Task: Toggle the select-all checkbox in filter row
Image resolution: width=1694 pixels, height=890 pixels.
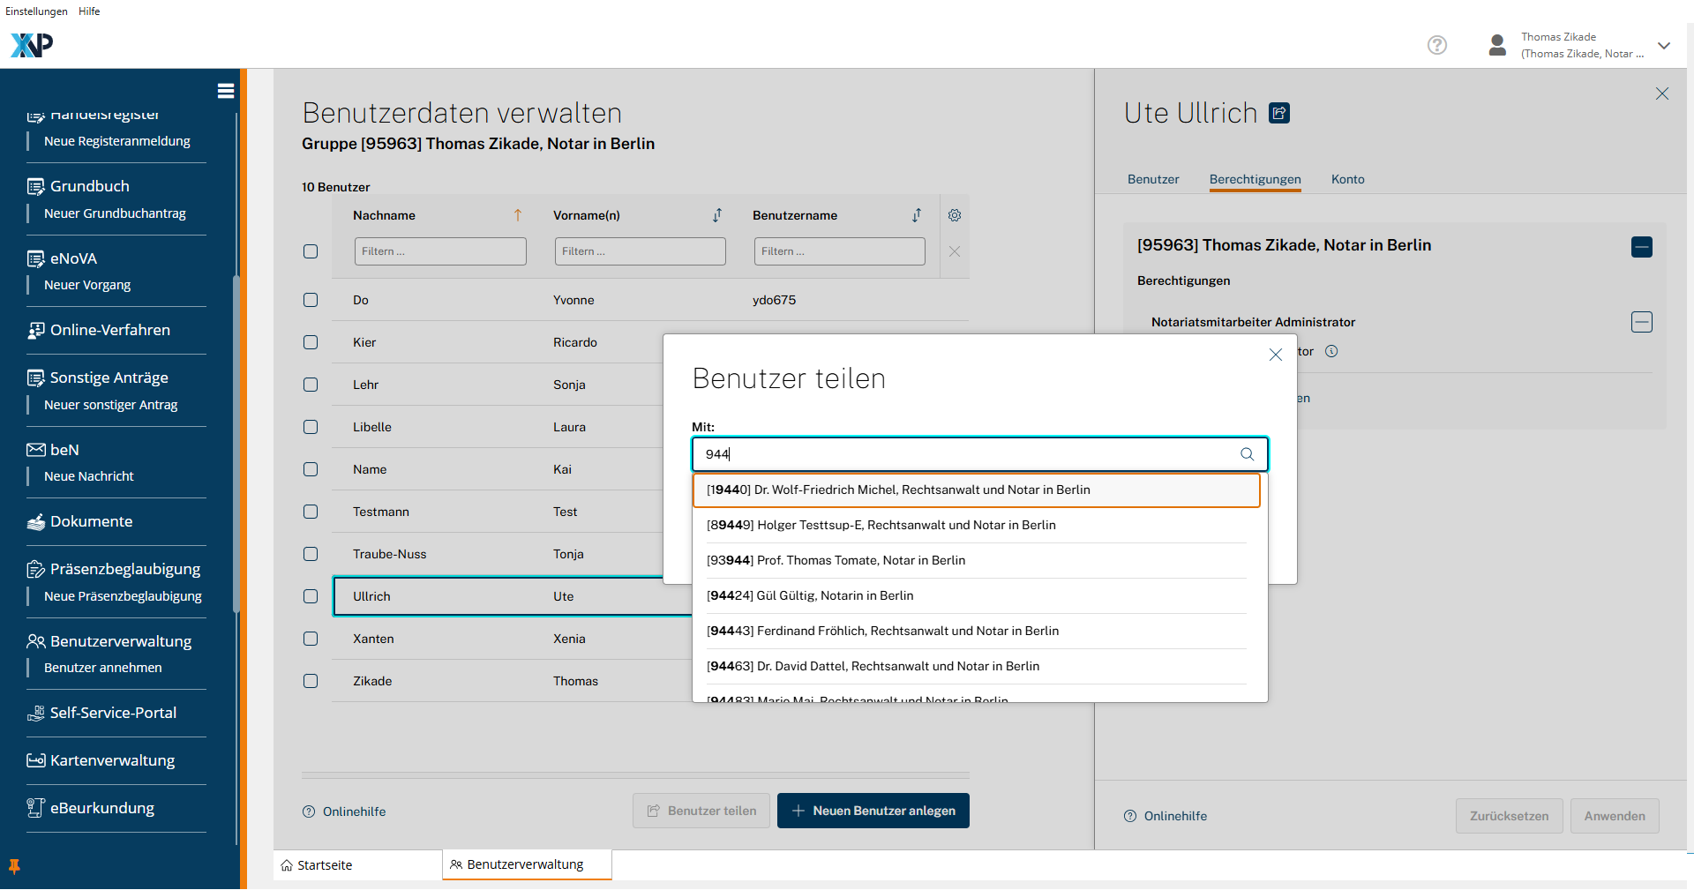Action: pyautogui.click(x=311, y=251)
